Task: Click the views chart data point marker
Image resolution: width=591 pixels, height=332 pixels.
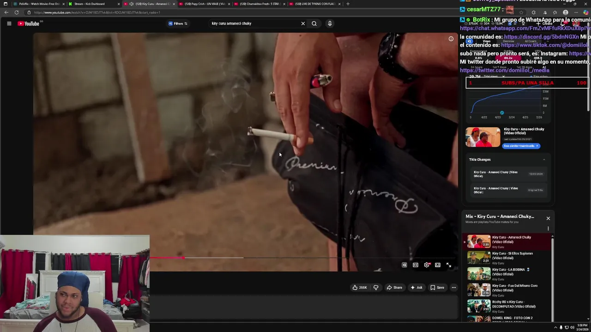Action: (502, 113)
